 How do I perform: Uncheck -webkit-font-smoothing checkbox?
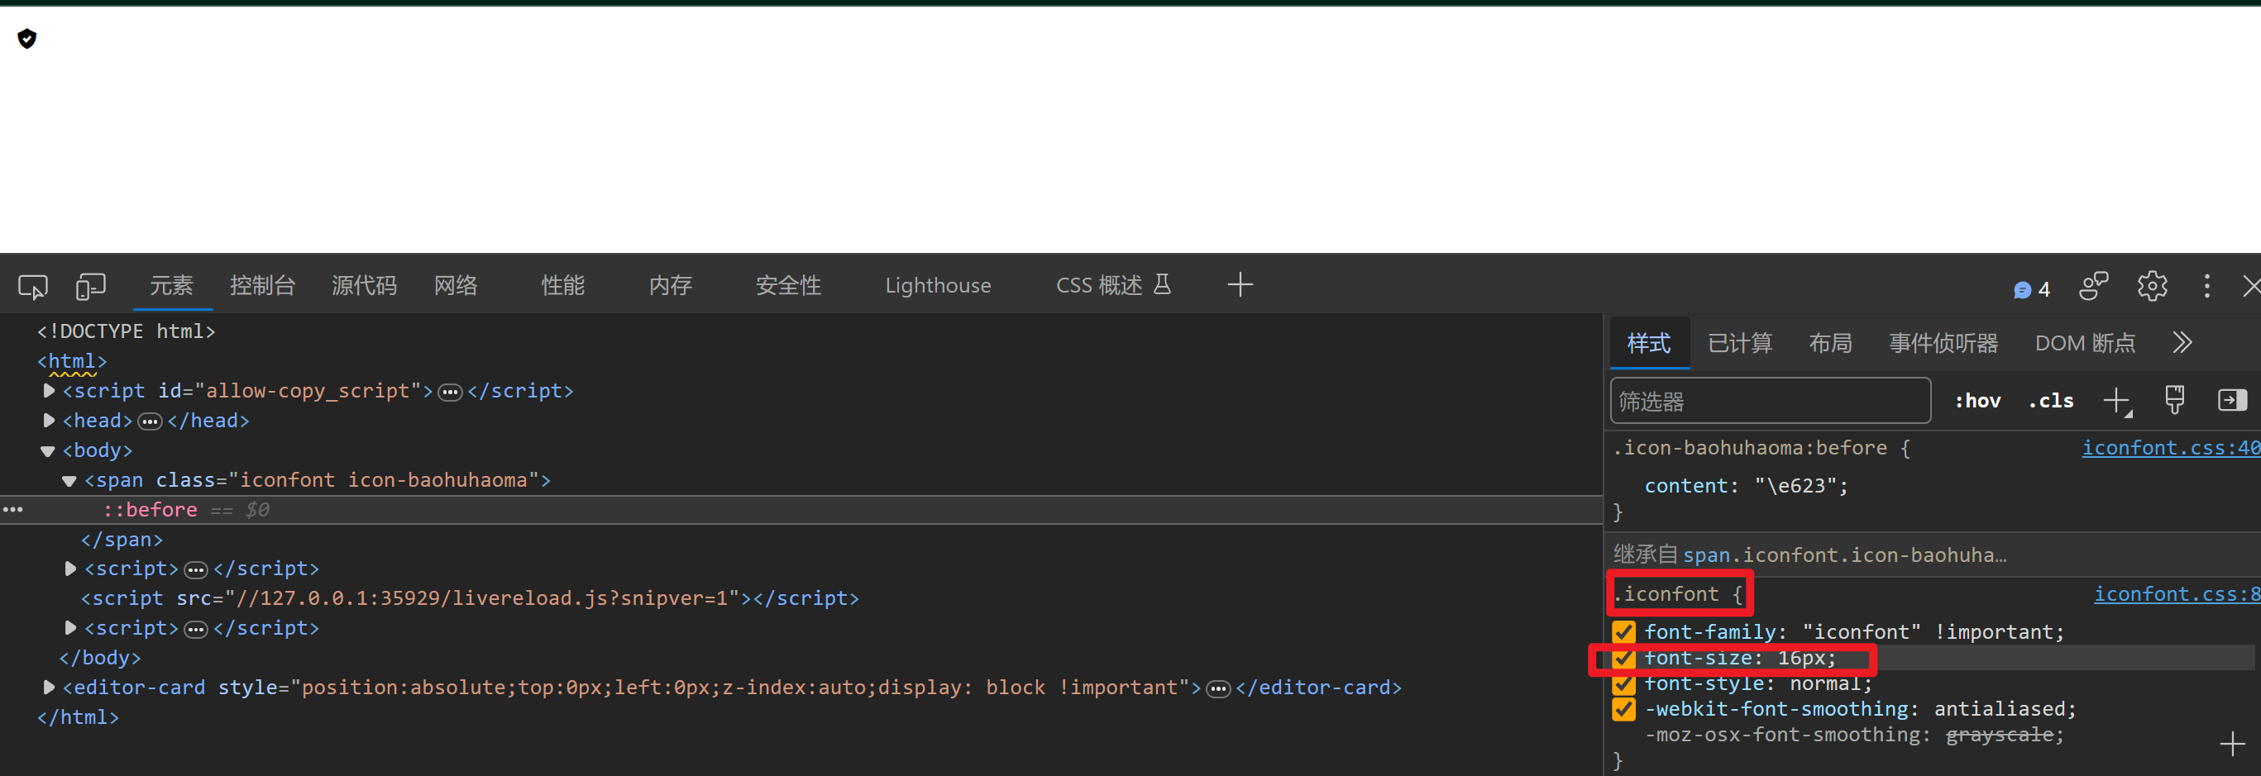pyautogui.click(x=1623, y=709)
